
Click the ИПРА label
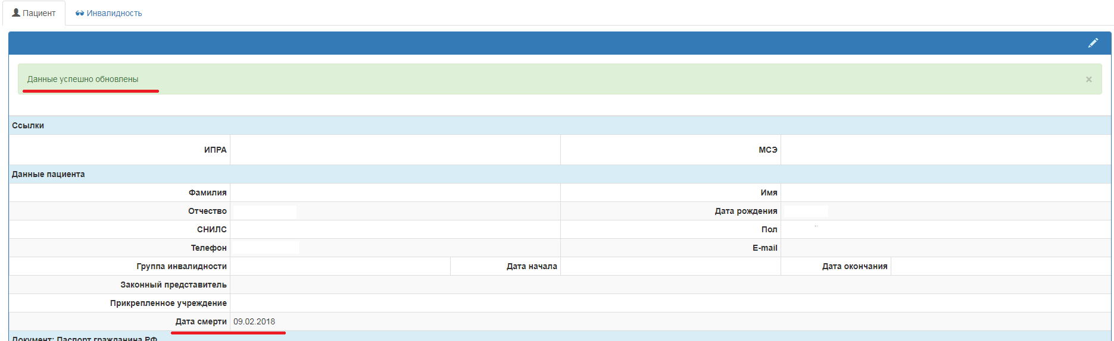tap(215, 150)
